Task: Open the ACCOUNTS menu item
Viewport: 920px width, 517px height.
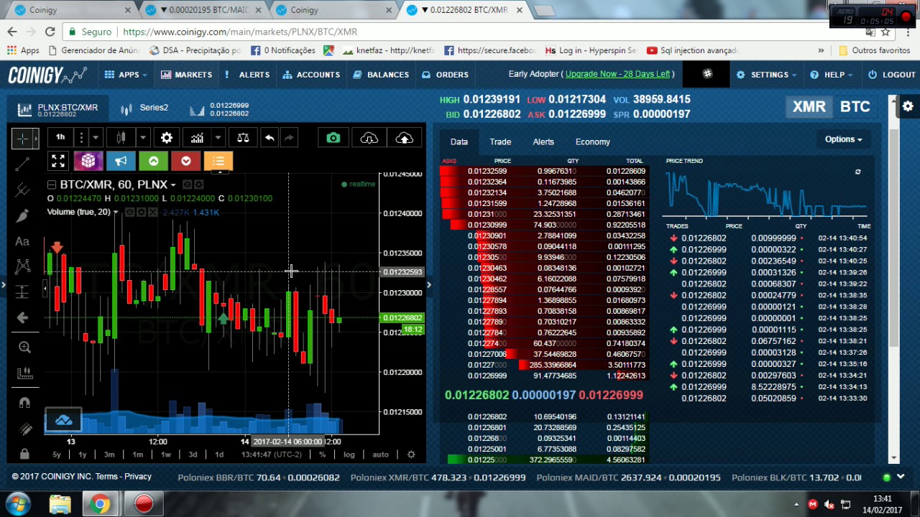Action: coord(311,75)
